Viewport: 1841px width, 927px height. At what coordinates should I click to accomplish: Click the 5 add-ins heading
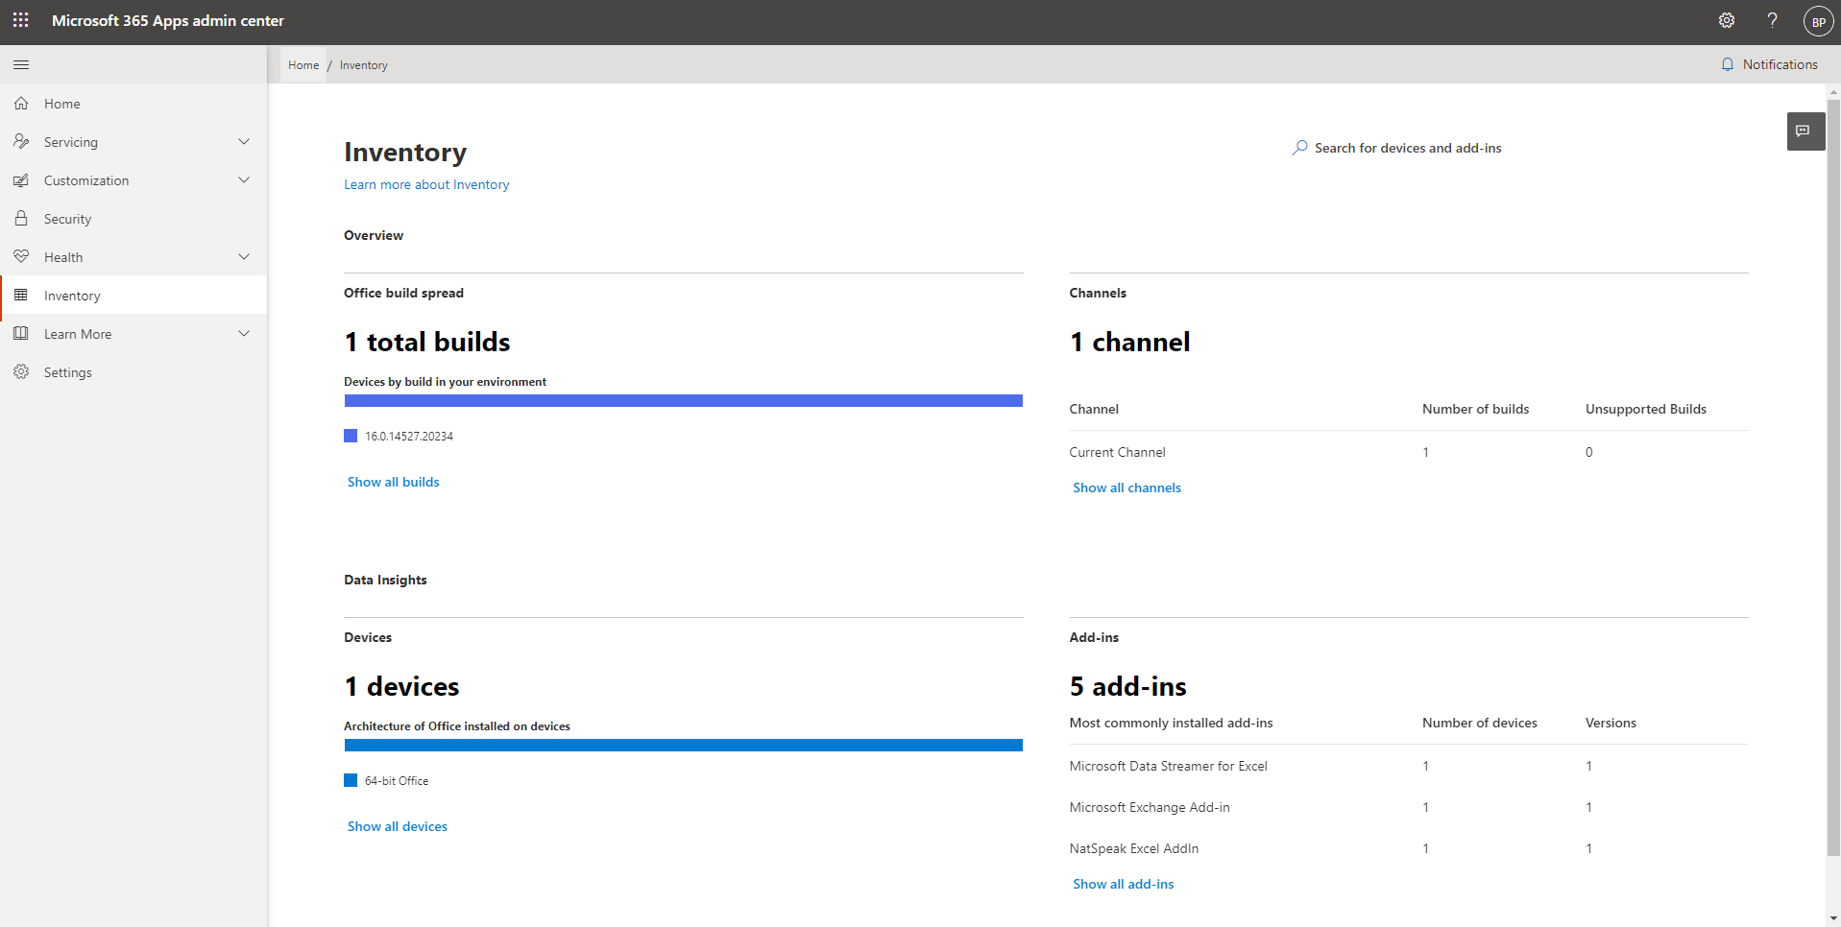click(x=1127, y=686)
